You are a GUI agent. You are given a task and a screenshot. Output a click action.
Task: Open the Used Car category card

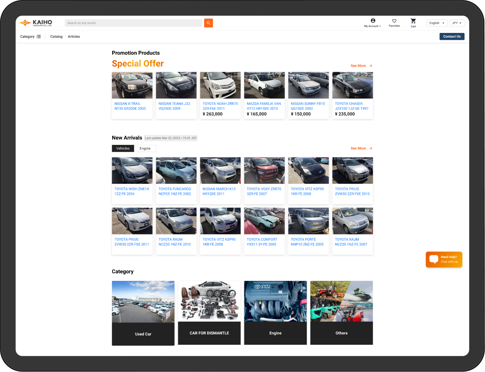point(143,313)
